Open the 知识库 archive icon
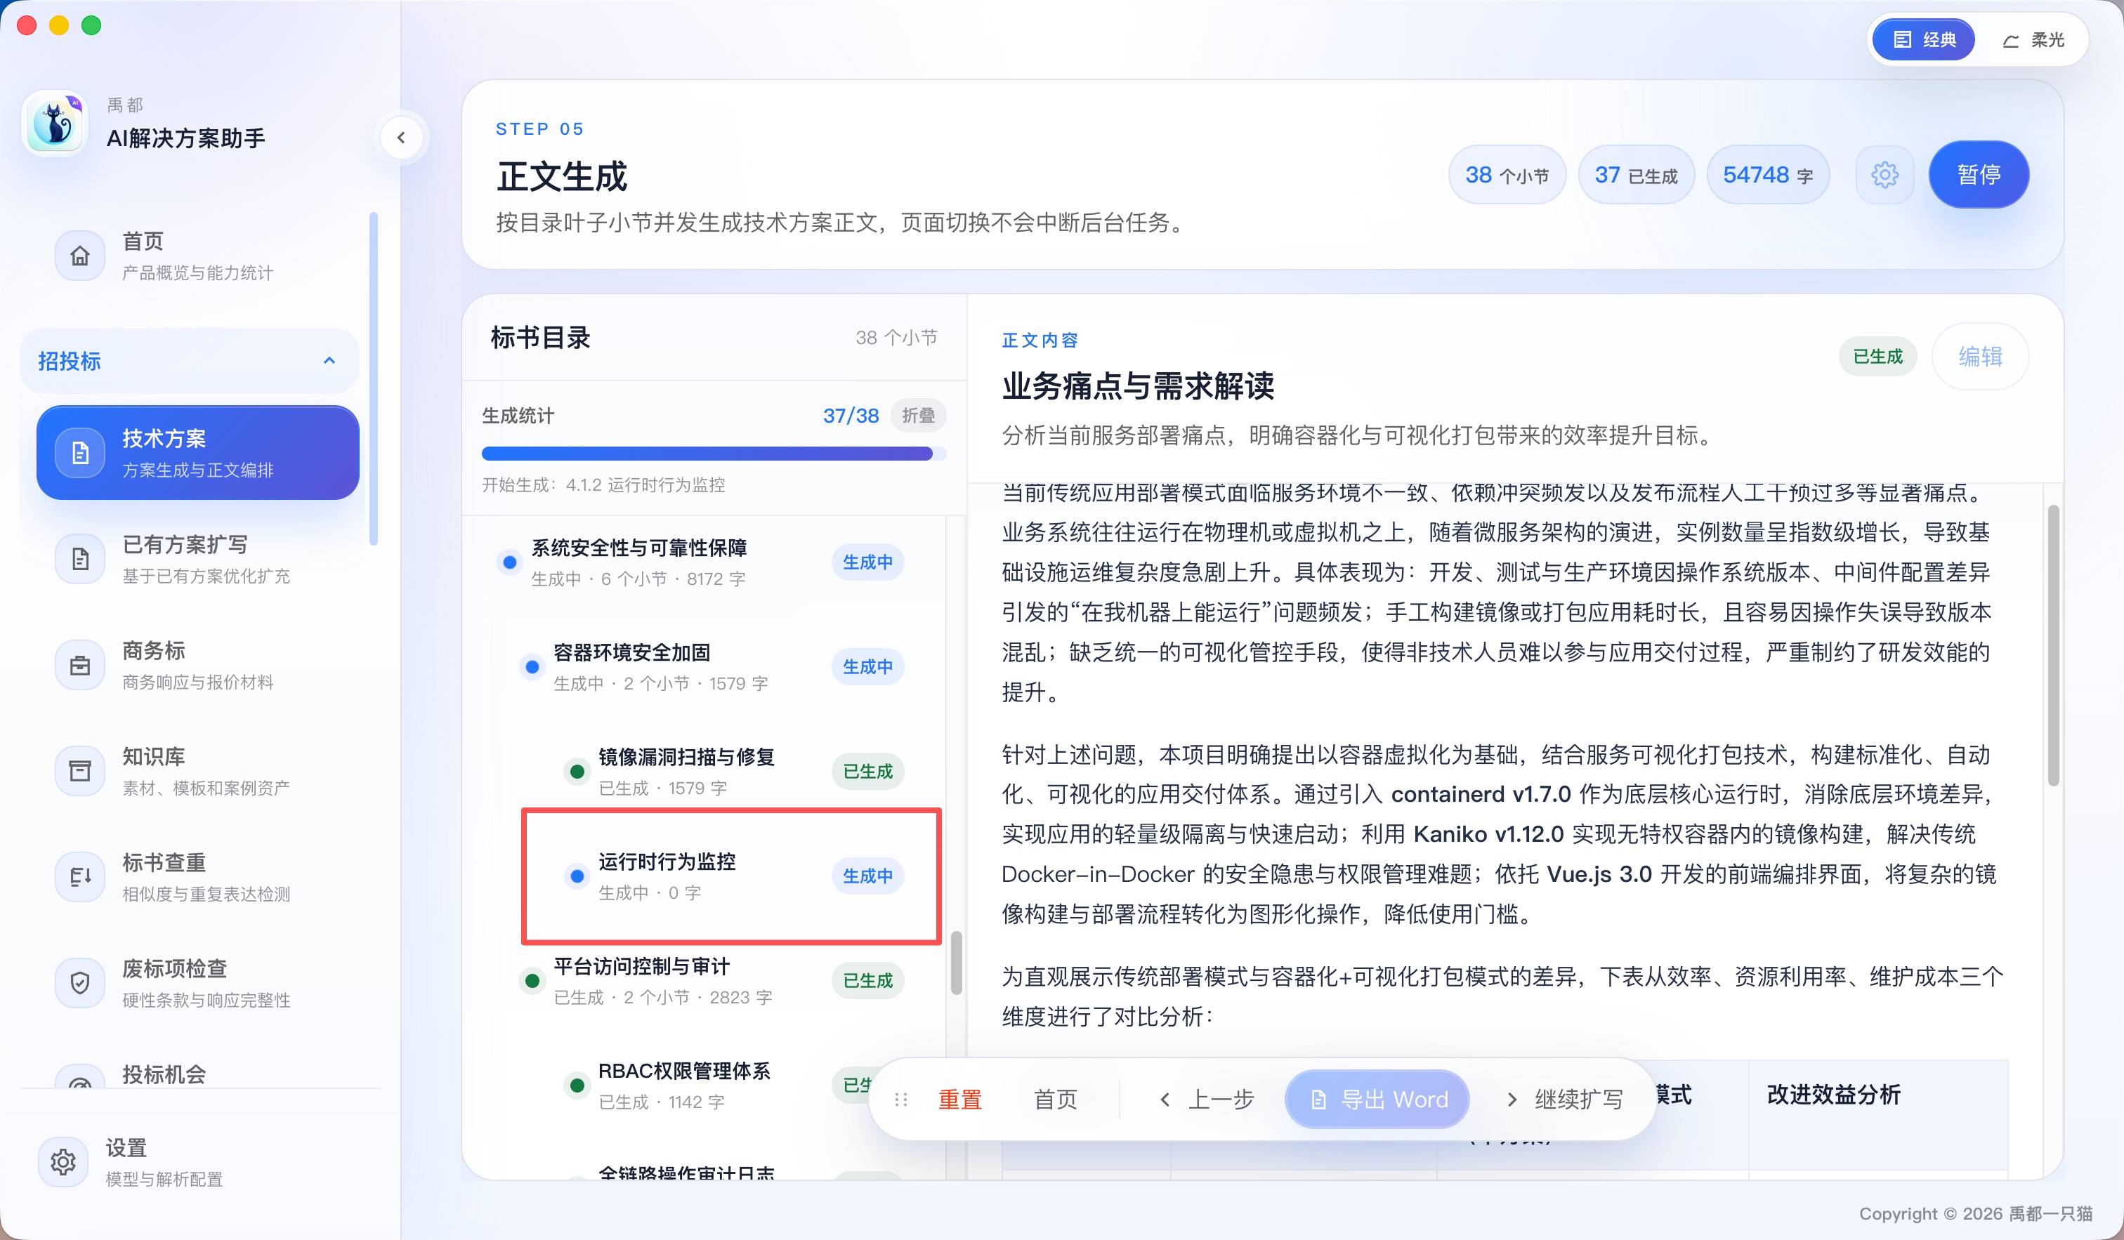This screenshot has height=1240, width=2124. (x=80, y=771)
